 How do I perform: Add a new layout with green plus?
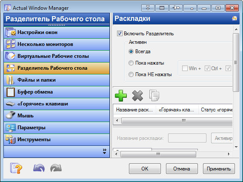coord(121,96)
